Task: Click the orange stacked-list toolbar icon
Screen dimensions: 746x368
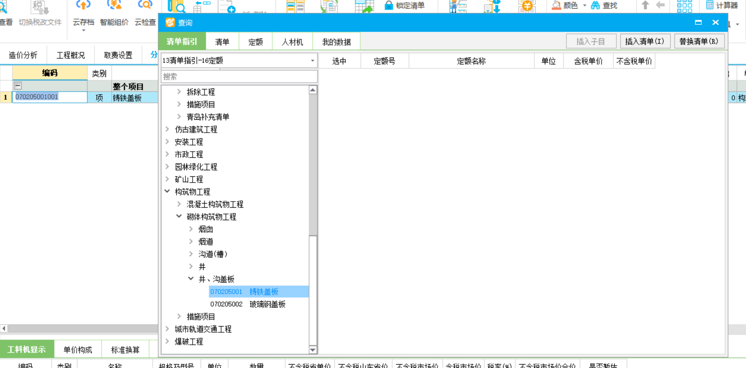Action: click(x=295, y=6)
